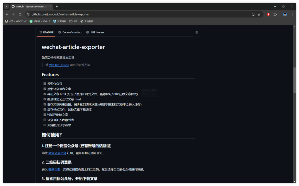Click the checked 搜索公众号 checkbox
This screenshot has width=299, height=186.
click(x=45, y=83)
